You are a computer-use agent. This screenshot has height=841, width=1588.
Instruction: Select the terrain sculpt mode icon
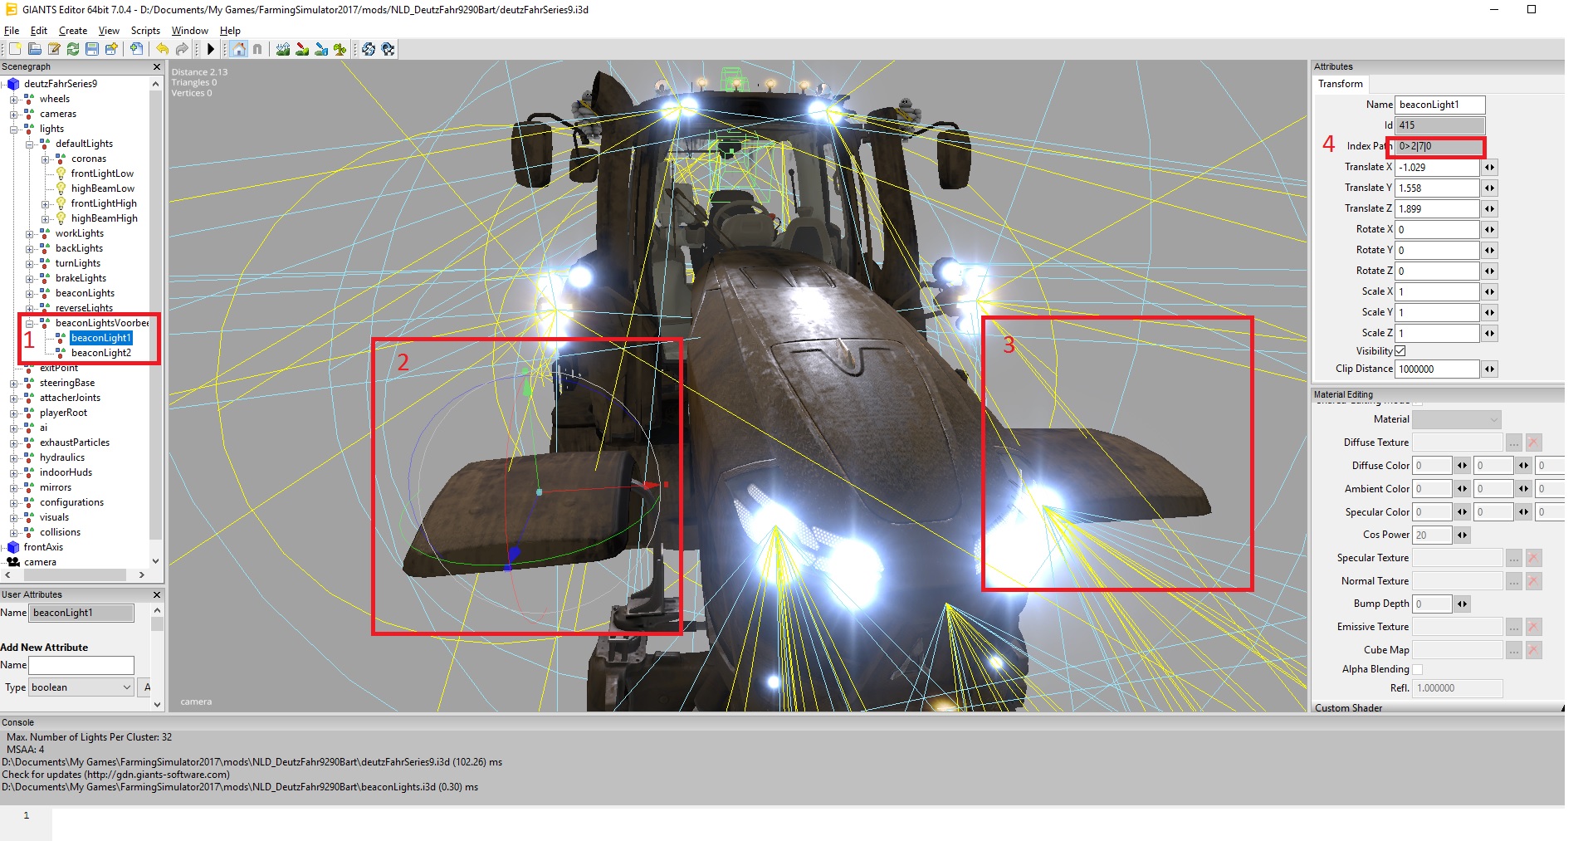pyautogui.click(x=283, y=49)
